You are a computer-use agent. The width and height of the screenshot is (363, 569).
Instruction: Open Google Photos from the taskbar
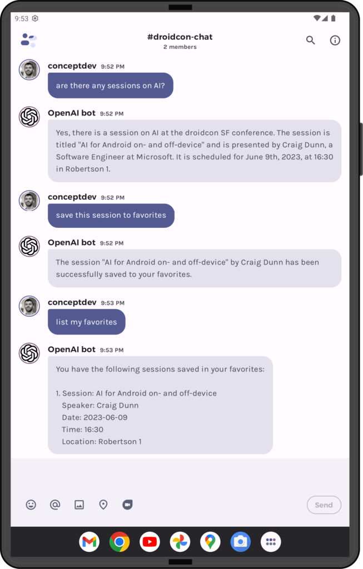180,542
